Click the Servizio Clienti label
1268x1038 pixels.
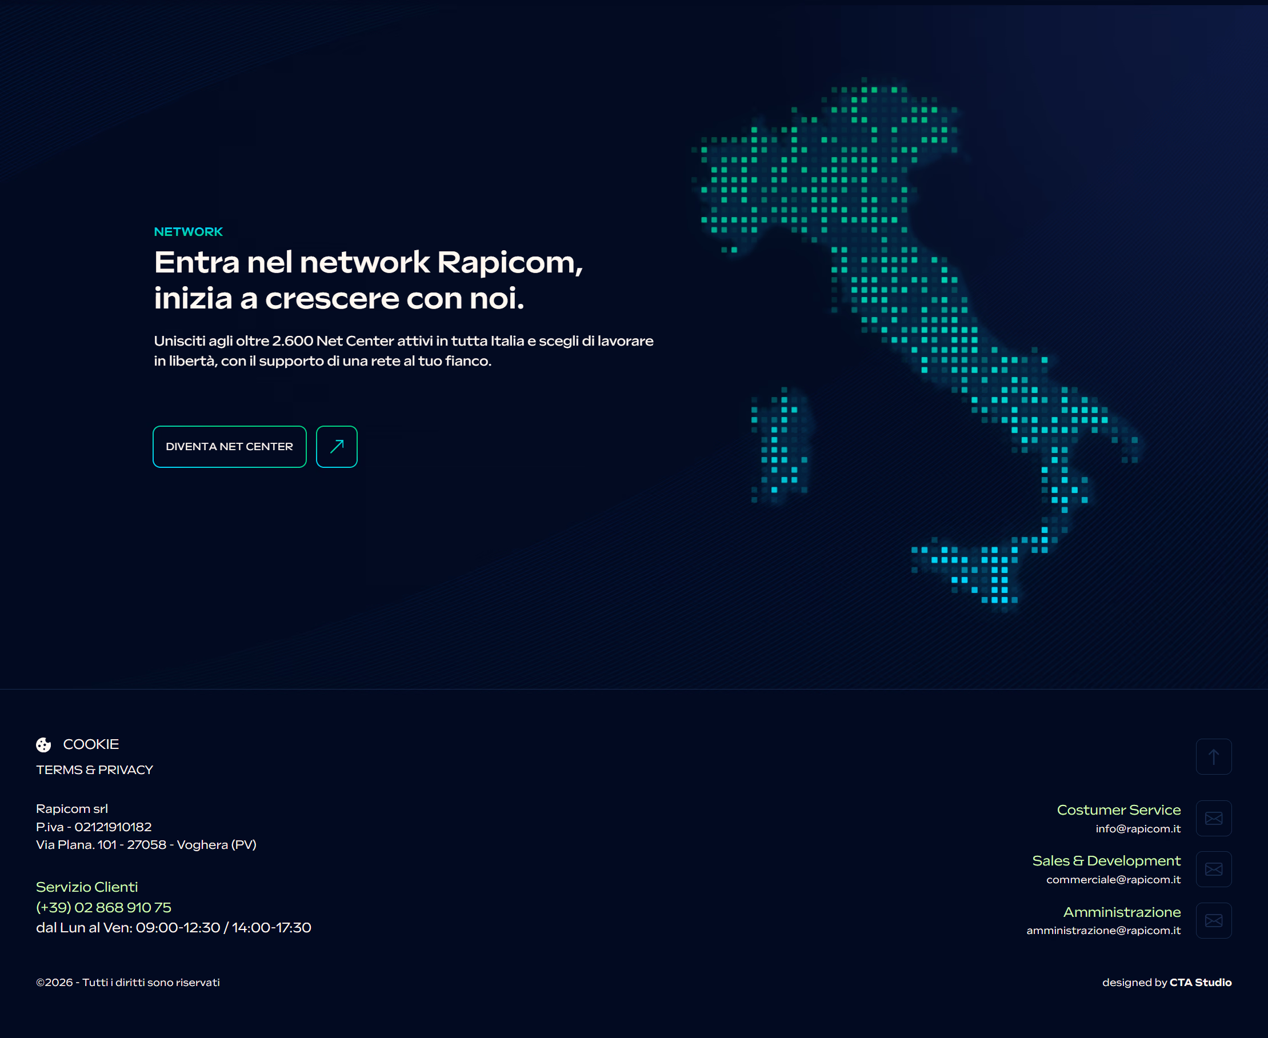[87, 887]
